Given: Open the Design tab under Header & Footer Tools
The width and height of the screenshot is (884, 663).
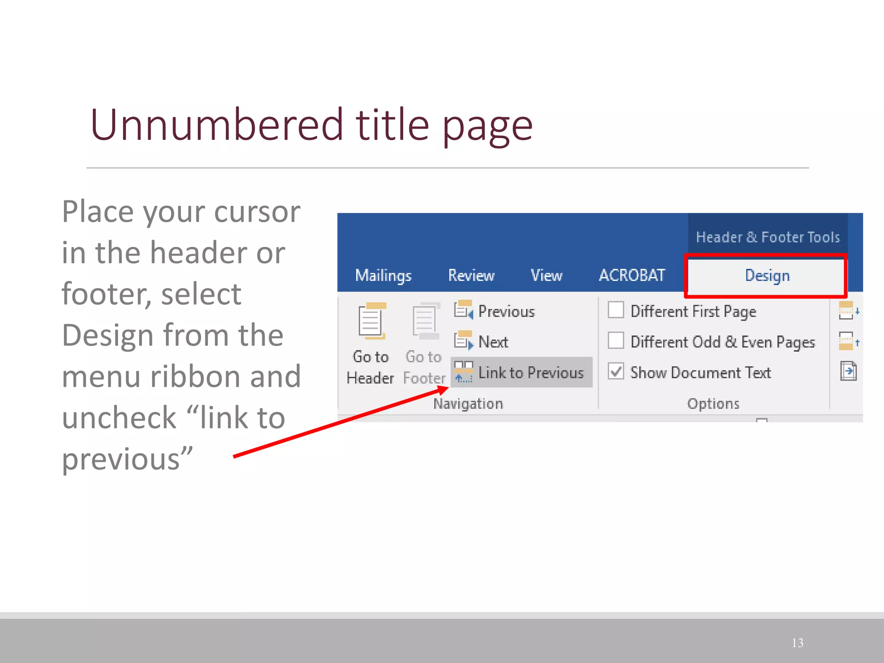Looking at the screenshot, I should click(767, 276).
